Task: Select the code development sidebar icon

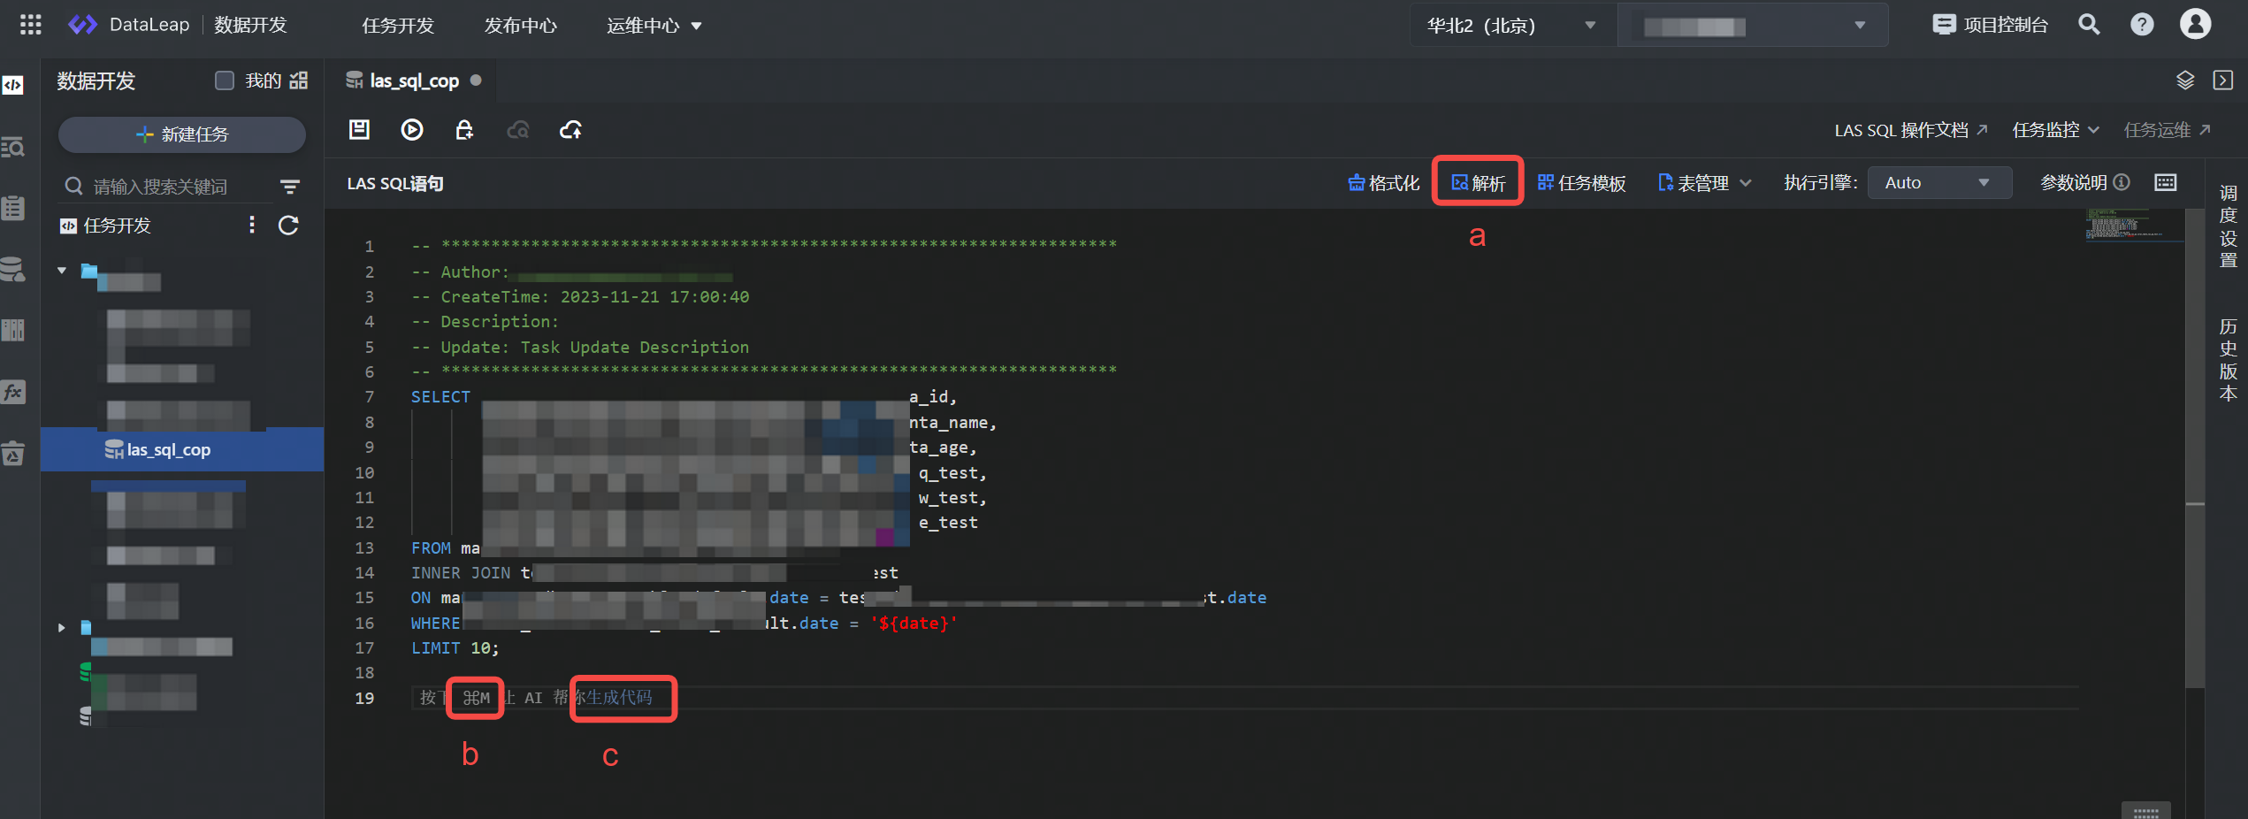Action: point(13,85)
